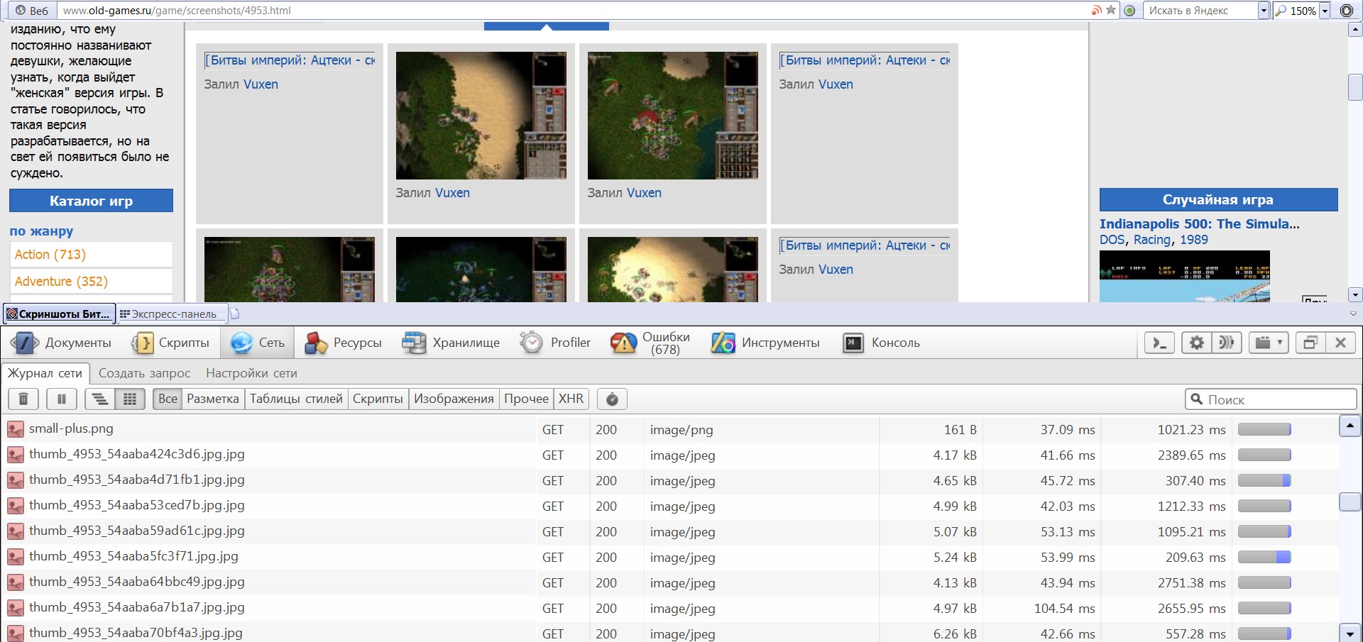Open the Скрипты developer tools panel
1363x642 pixels.
coord(171,343)
